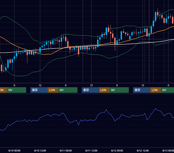This screenshot has height=153, width=174.
Task: Click the 9/11 東京 session block
Action: coord(90,90)
